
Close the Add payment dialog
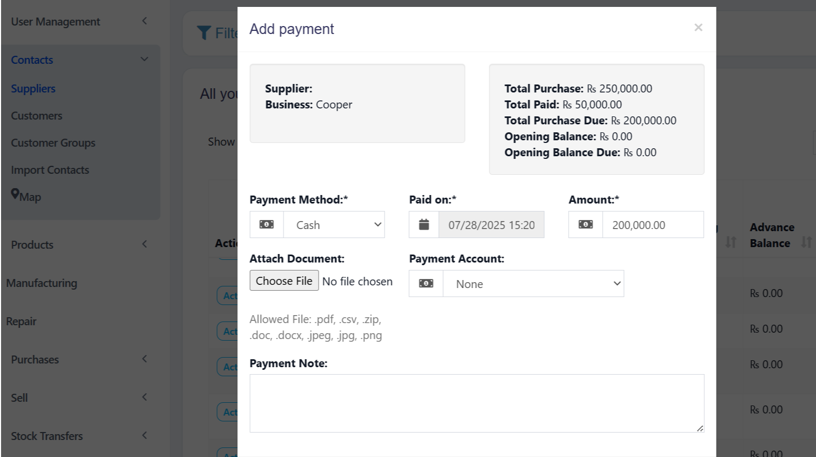[x=698, y=28]
